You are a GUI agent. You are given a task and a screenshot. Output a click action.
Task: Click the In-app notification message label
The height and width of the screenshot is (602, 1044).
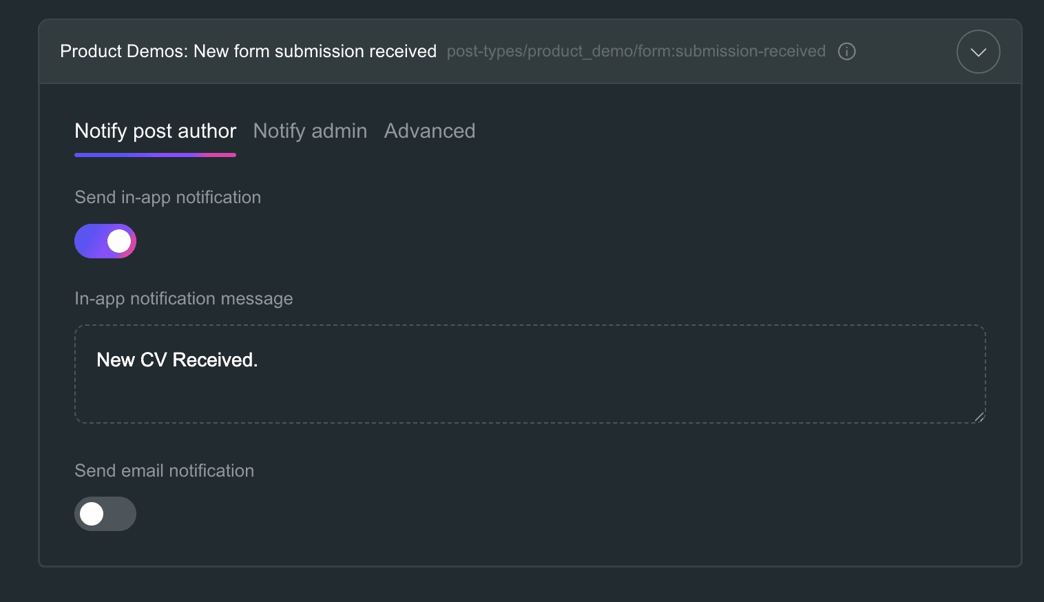(183, 299)
